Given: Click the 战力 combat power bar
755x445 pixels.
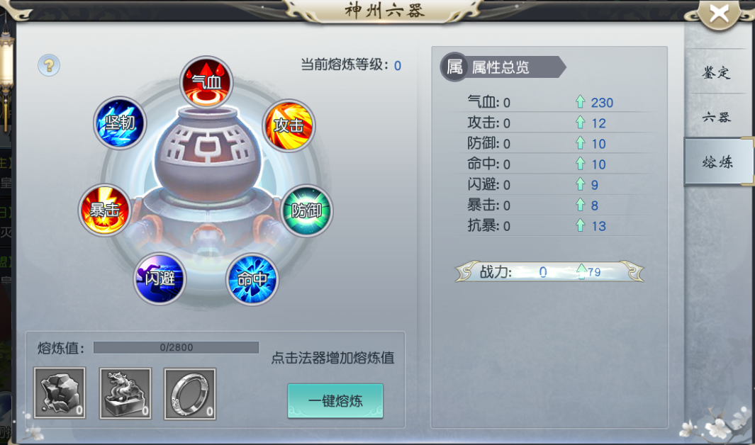Looking at the screenshot, I should (549, 272).
